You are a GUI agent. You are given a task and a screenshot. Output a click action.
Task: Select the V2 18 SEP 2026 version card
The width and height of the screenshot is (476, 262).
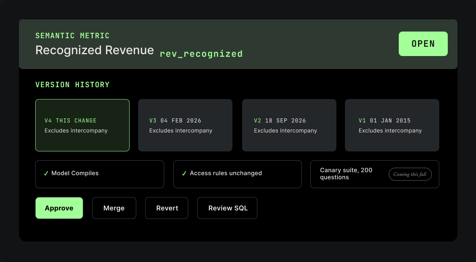[x=289, y=125]
